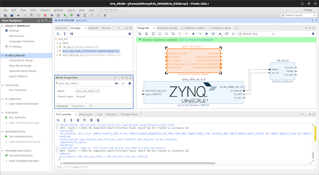The height and width of the screenshot is (175, 319).
Task: Click the Regenerate Layout refresh icon
Action: (227, 34)
